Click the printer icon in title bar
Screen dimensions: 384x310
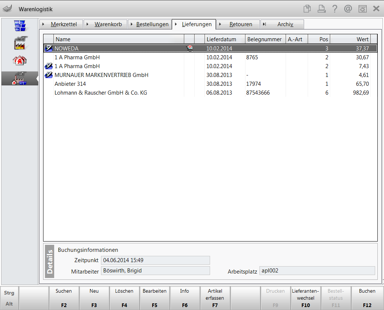(321, 9)
